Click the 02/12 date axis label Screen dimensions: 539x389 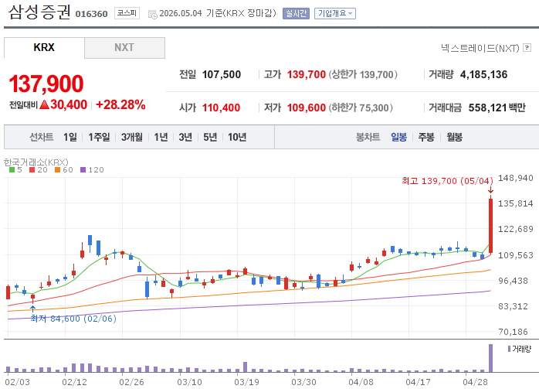(x=74, y=382)
